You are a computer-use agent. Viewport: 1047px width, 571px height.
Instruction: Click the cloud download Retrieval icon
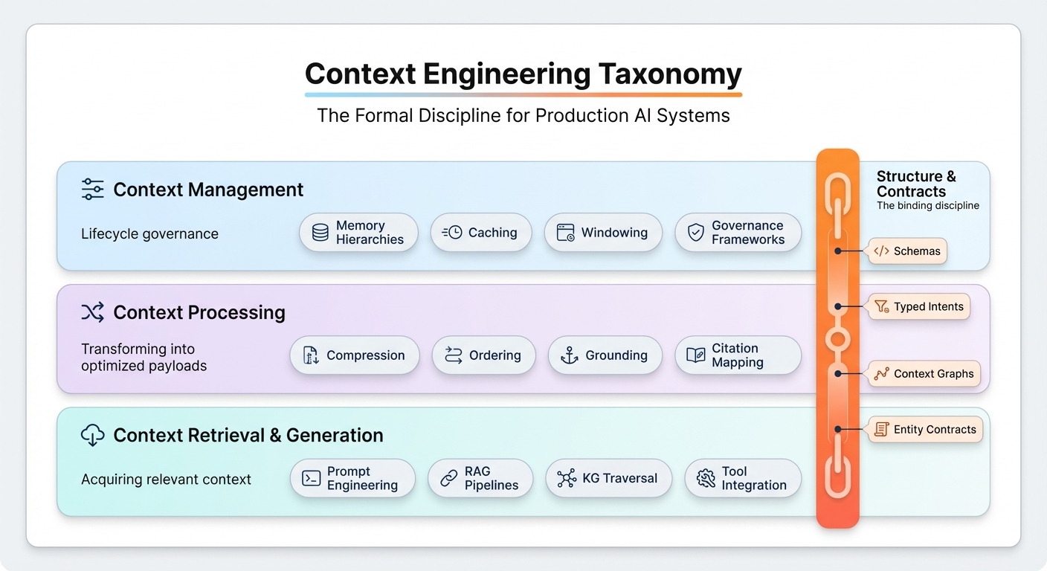point(92,435)
